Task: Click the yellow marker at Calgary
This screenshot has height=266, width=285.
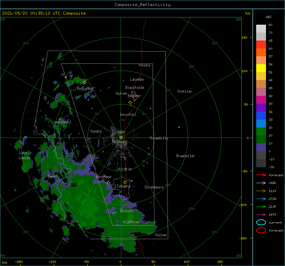Action: pyautogui.click(x=125, y=182)
